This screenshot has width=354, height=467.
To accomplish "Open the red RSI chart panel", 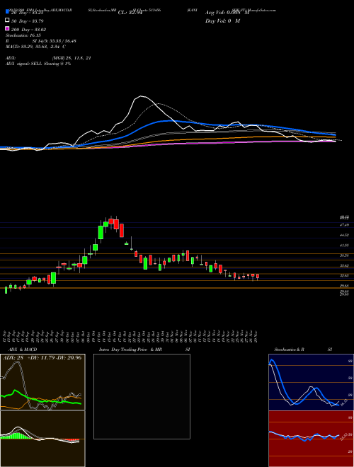I will pos(311,439).
